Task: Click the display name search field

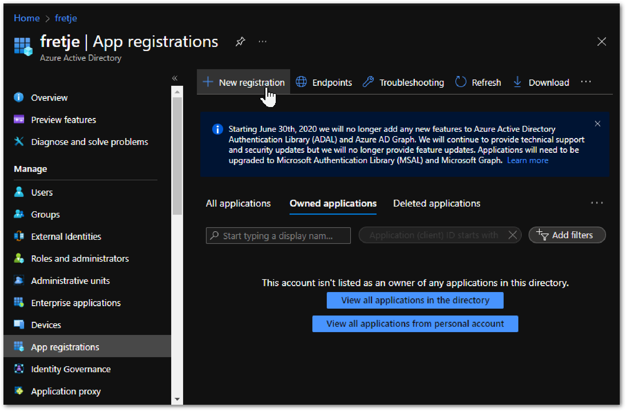Action: (278, 235)
